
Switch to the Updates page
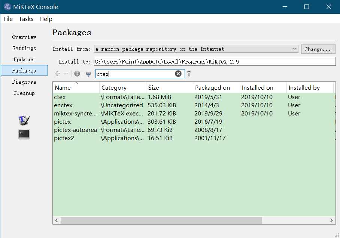point(24,59)
